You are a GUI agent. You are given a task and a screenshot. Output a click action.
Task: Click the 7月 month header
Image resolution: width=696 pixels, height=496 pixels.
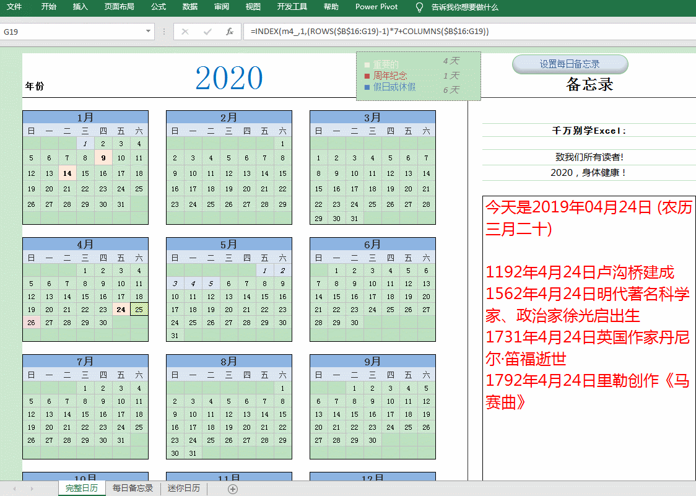85,362
